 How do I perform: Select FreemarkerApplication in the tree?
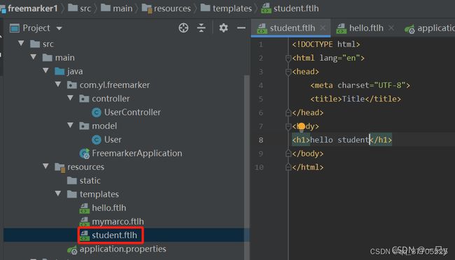click(x=137, y=153)
